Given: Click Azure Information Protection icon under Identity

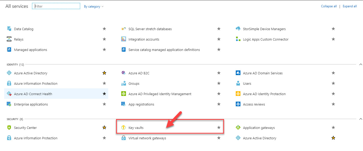Looking at the screenshot, I should [x=9, y=83].
